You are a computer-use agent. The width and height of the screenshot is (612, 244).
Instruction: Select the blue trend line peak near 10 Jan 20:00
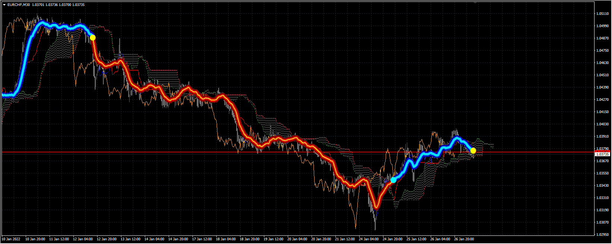41,23
